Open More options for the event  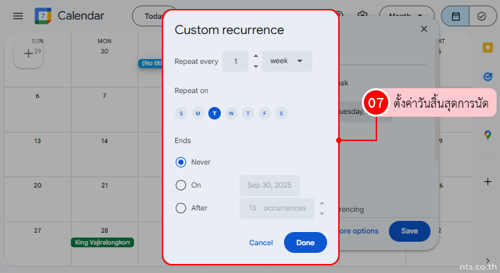[359, 231]
